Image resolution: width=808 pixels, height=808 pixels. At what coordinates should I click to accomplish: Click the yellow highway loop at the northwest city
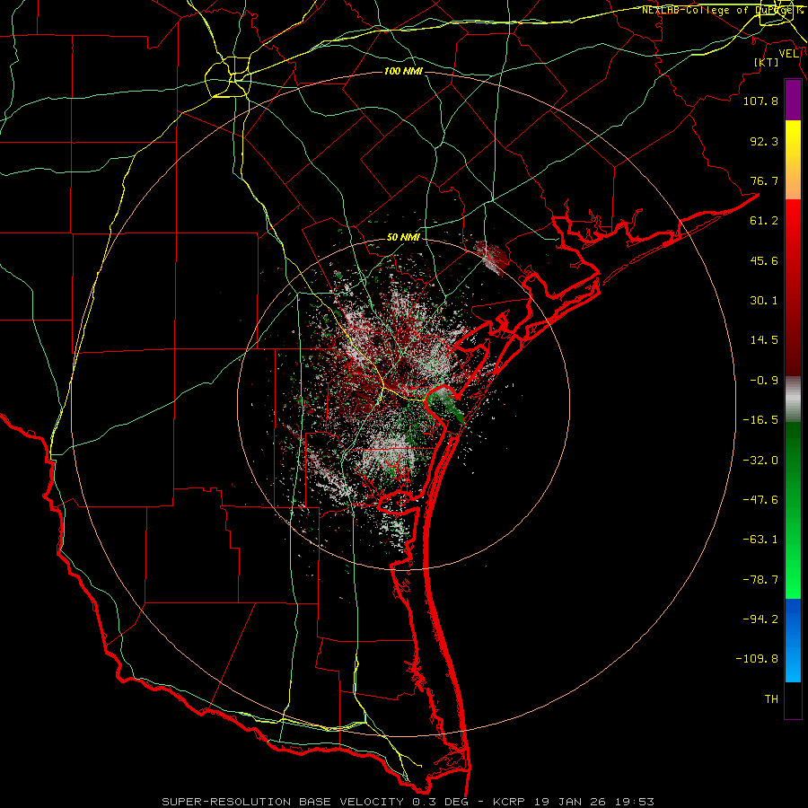228,77
